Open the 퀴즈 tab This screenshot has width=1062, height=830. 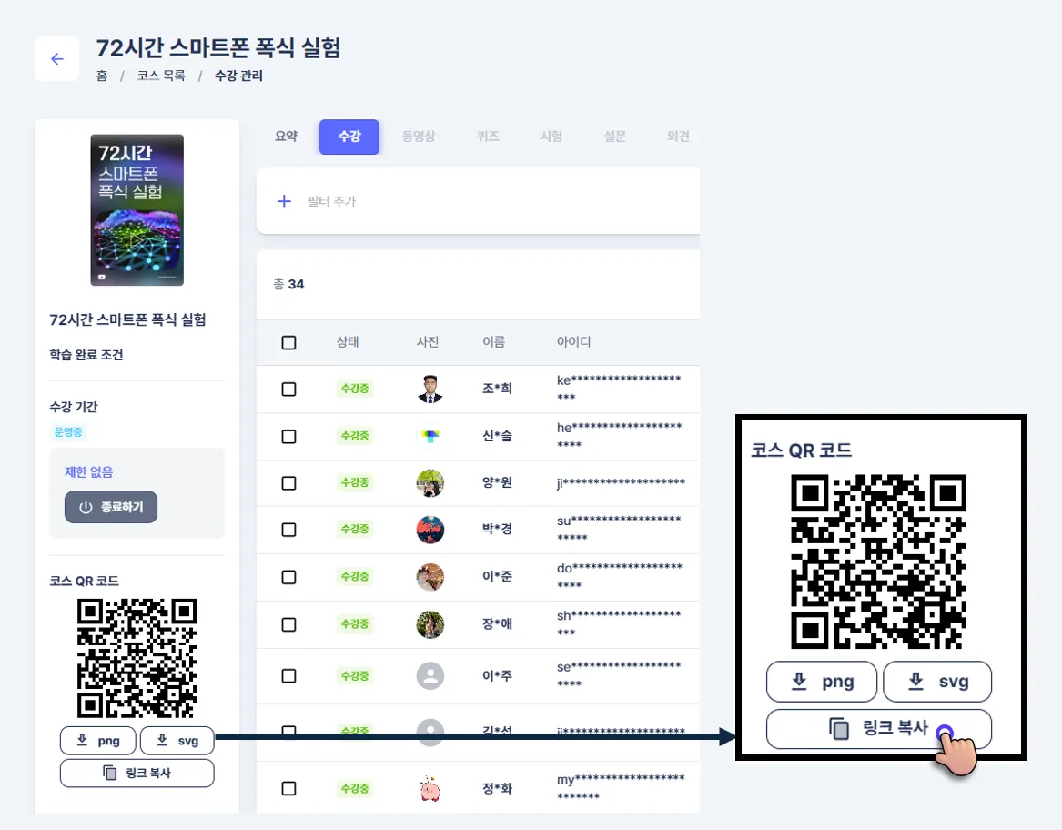[488, 137]
